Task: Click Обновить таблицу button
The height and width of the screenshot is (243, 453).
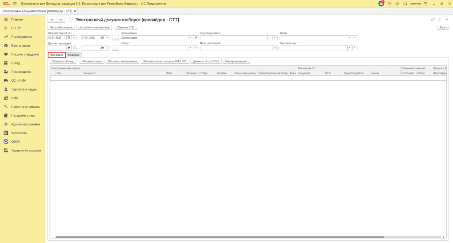Action: [64, 61]
